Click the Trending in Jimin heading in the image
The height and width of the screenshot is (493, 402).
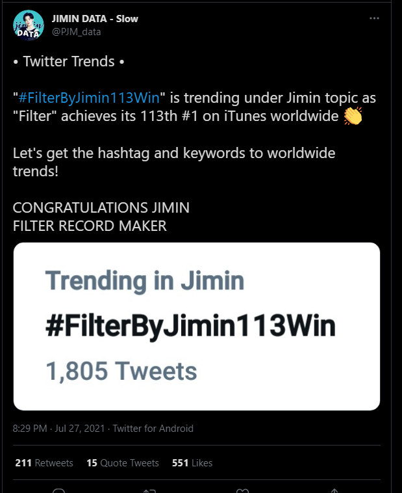coord(145,280)
